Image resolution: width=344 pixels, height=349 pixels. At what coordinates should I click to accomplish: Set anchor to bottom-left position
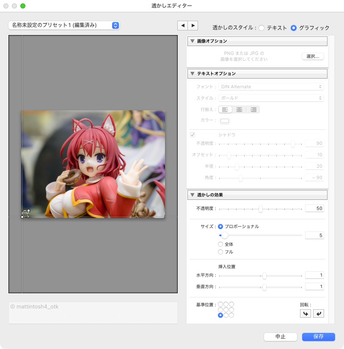(x=220, y=315)
